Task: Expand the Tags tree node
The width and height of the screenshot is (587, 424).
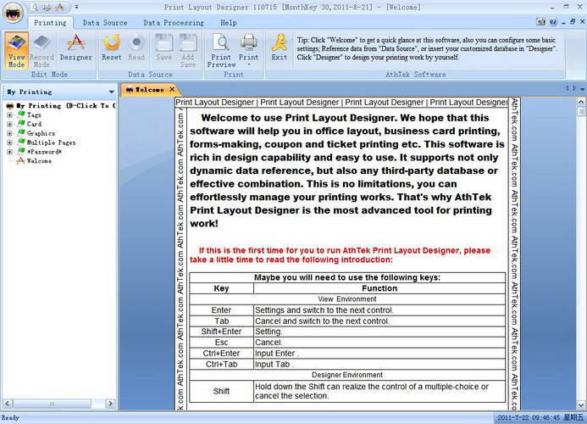Action: click(9, 115)
